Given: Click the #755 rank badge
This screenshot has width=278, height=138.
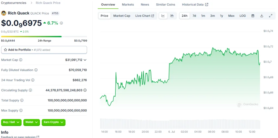Looking at the screenshot, I should [55, 13].
